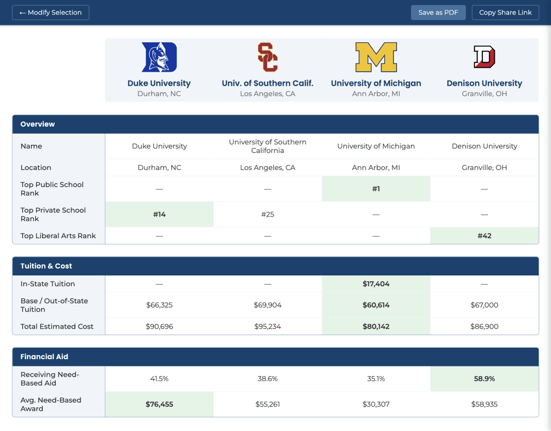Select Michigan's #1 public school rank cell
Screen dimensions: 551x431
click(376, 189)
